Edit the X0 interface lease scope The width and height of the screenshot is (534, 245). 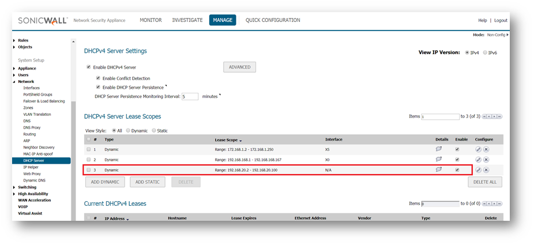[478, 160]
